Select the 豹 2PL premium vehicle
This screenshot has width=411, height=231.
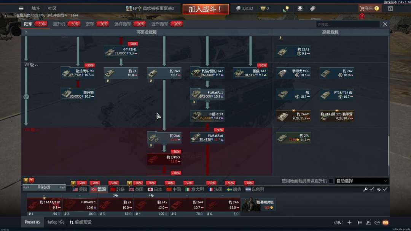click(x=293, y=138)
